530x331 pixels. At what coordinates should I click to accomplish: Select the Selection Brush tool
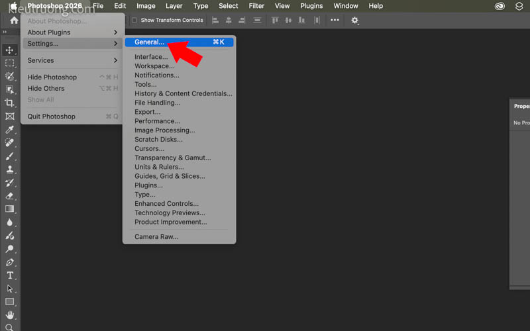click(9, 76)
